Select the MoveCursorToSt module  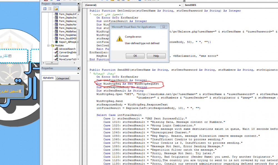click(x=68, y=59)
